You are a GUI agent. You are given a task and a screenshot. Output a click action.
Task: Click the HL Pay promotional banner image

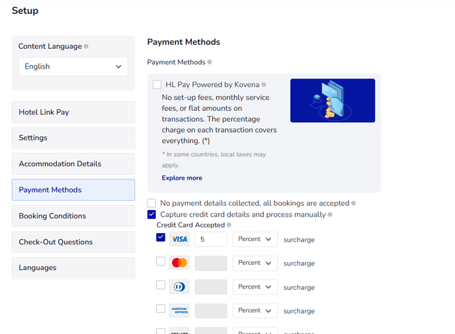[333, 100]
